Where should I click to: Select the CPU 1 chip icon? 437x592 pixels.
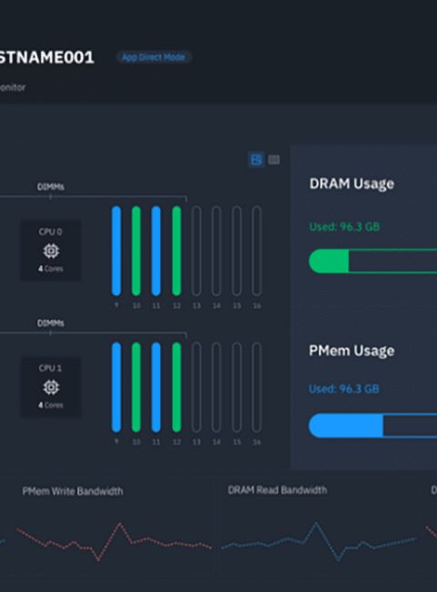(51, 387)
